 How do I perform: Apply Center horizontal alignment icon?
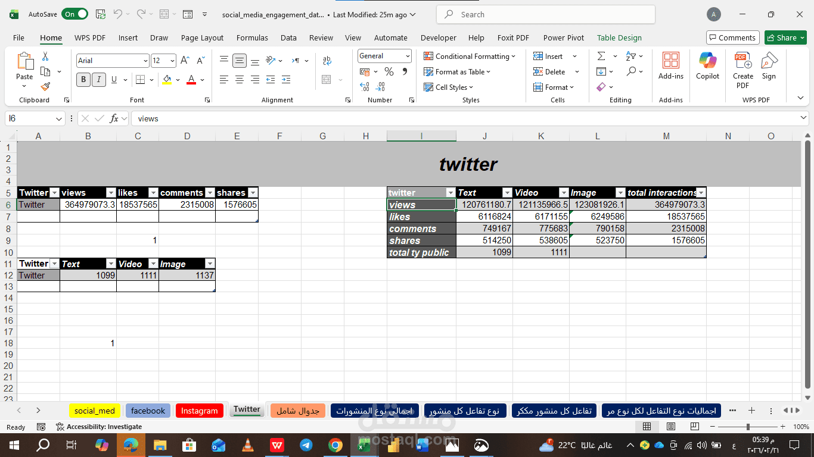point(240,79)
